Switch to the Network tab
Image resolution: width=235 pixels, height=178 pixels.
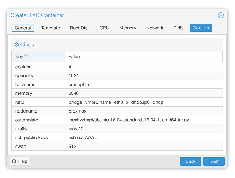coord(155,28)
